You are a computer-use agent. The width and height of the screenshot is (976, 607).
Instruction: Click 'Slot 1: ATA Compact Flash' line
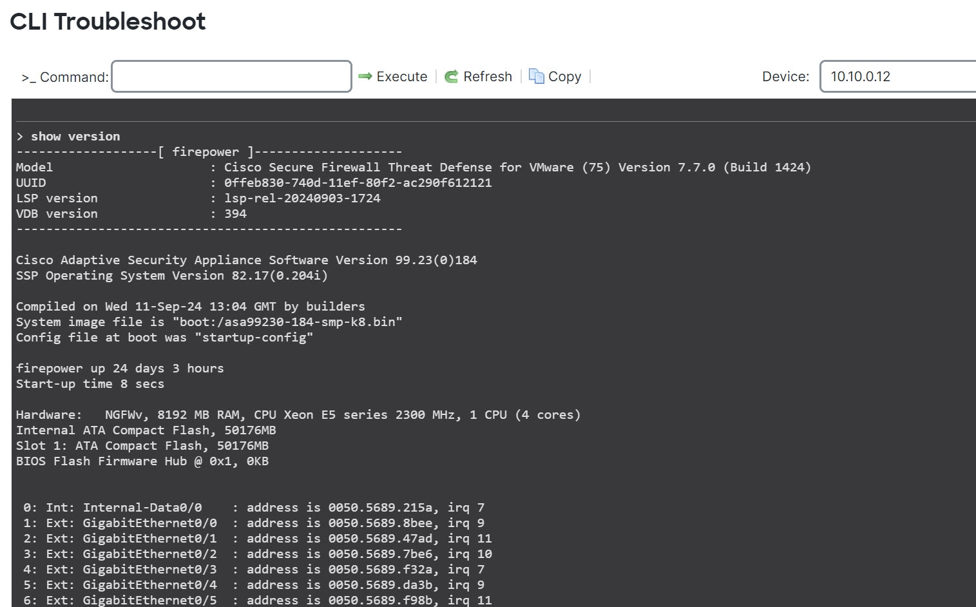[x=142, y=445]
